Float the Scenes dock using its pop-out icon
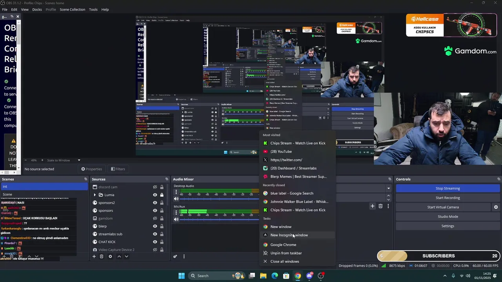The height and width of the screenshot is (282, 502). (x=85, y=179)
